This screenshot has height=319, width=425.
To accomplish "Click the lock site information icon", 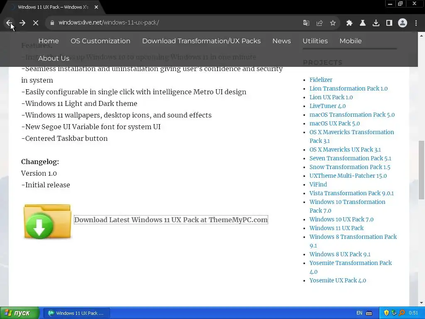I will (x=52, y=23).
